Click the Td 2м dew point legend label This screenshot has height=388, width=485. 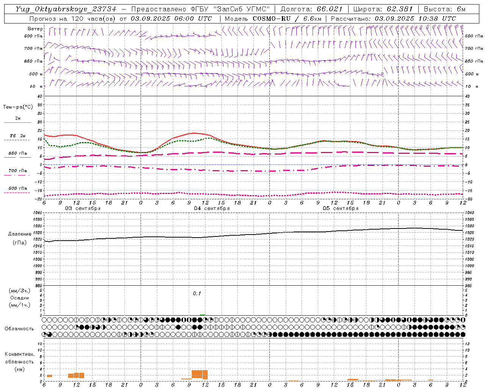click(x=18, y=136)
